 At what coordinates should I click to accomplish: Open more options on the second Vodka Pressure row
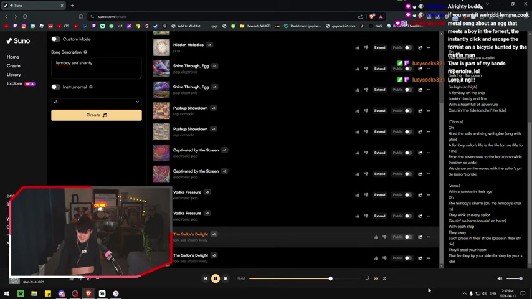coord(429,216)
